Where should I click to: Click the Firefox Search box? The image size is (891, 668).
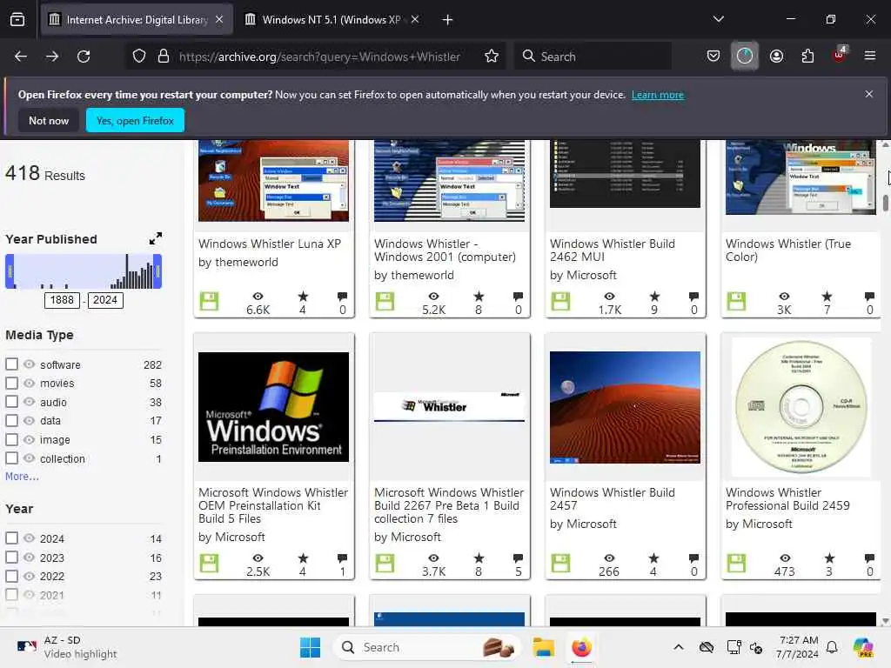pyautogui.click(x=593, y=57)
